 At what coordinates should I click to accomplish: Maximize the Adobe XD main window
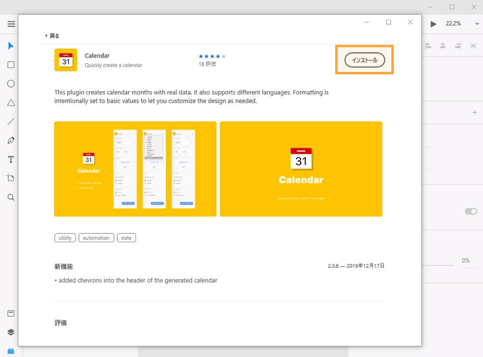[x=452, y=7]
